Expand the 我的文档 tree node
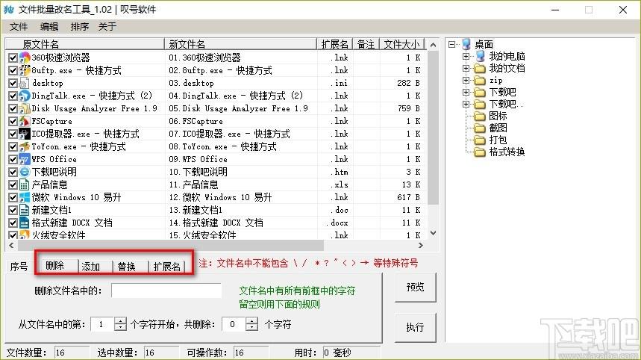Screen dimensions: 641x360 [x=466, y=68]
